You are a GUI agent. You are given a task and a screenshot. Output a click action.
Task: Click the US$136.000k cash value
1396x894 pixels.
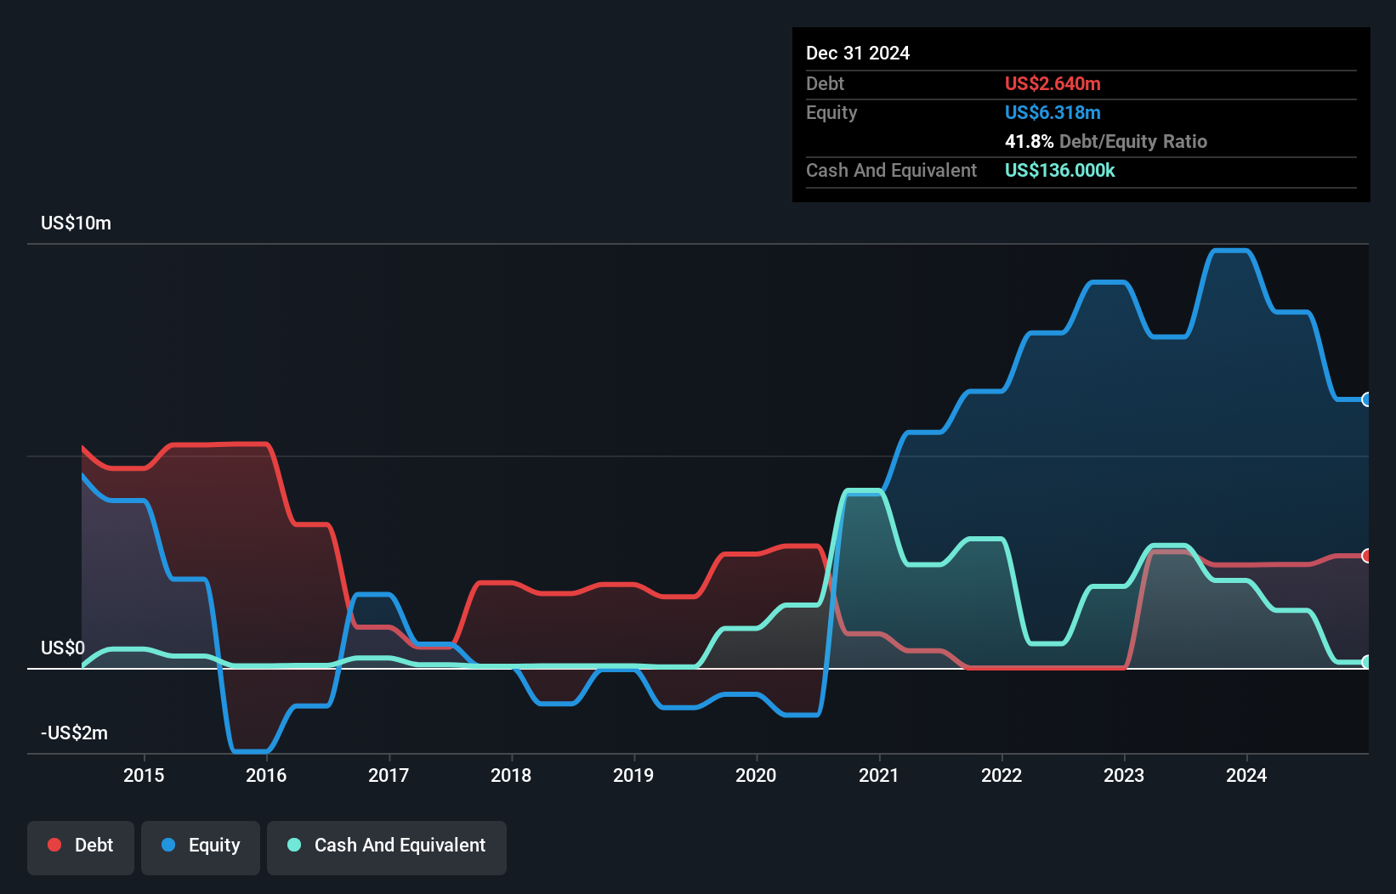[x=1060, y=171]
